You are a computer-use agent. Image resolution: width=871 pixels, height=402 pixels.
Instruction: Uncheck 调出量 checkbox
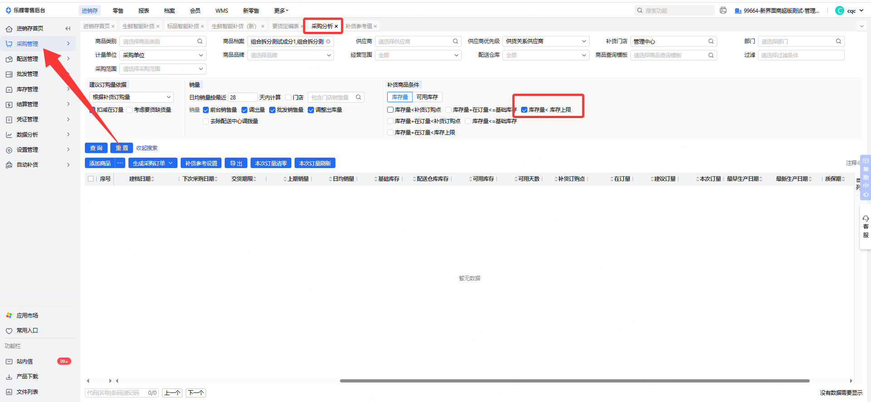244,110
